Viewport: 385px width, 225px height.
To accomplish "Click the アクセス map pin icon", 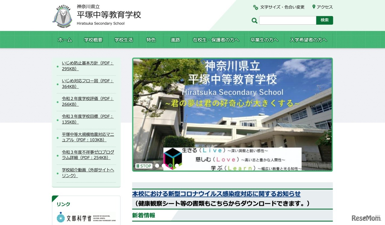I will (314, 7).
